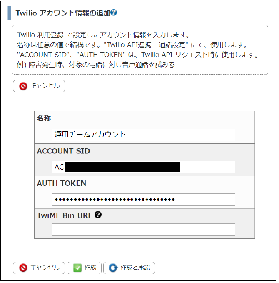Focus the empty TwiML Bin URL field
Screen dimensions: 279x283
pyautogui.click(x=144, y=230)
